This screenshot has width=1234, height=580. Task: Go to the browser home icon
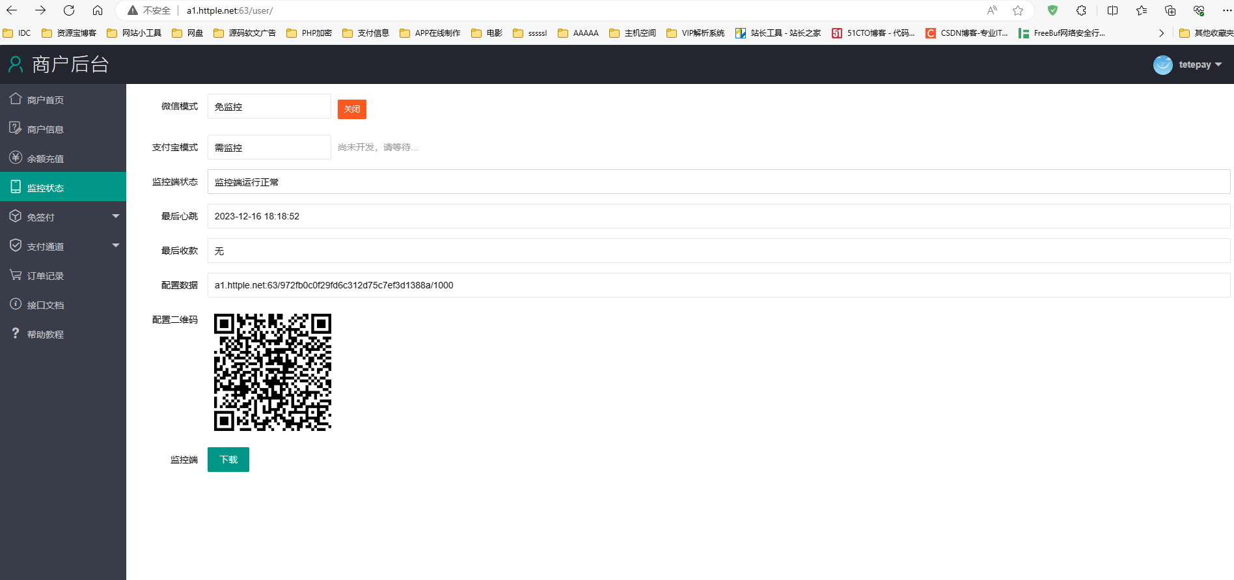(x=98, y=10)
